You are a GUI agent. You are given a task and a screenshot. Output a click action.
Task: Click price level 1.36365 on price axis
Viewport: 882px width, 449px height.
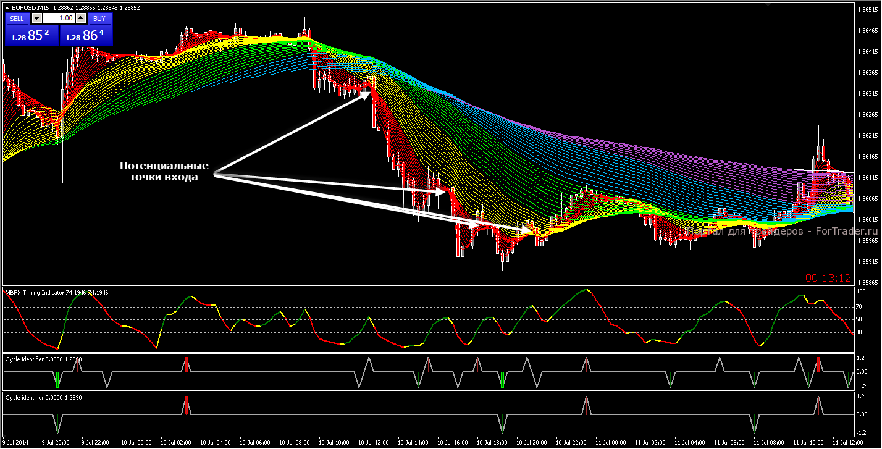(867, 73)
